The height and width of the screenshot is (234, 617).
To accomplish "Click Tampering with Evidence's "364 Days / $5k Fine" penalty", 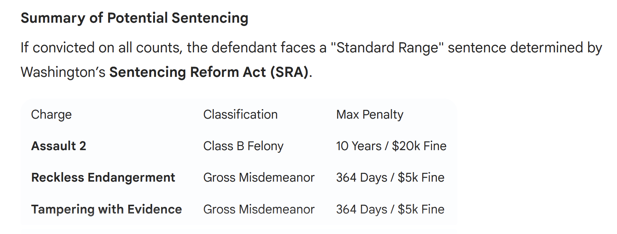I will coord(390,209).
